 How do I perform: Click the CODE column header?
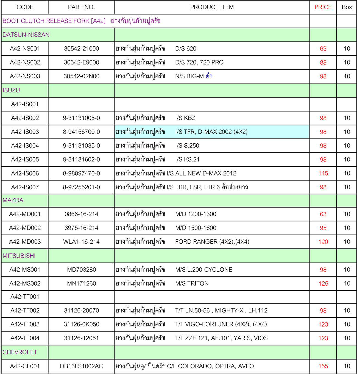[25, 7]
